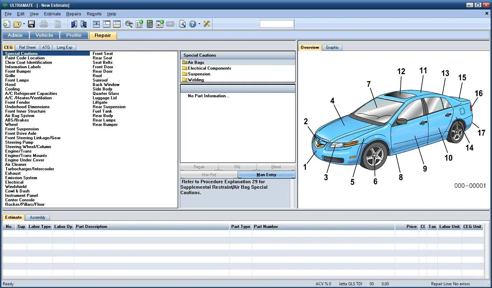Select the Welding folder icon

[184, 80]
